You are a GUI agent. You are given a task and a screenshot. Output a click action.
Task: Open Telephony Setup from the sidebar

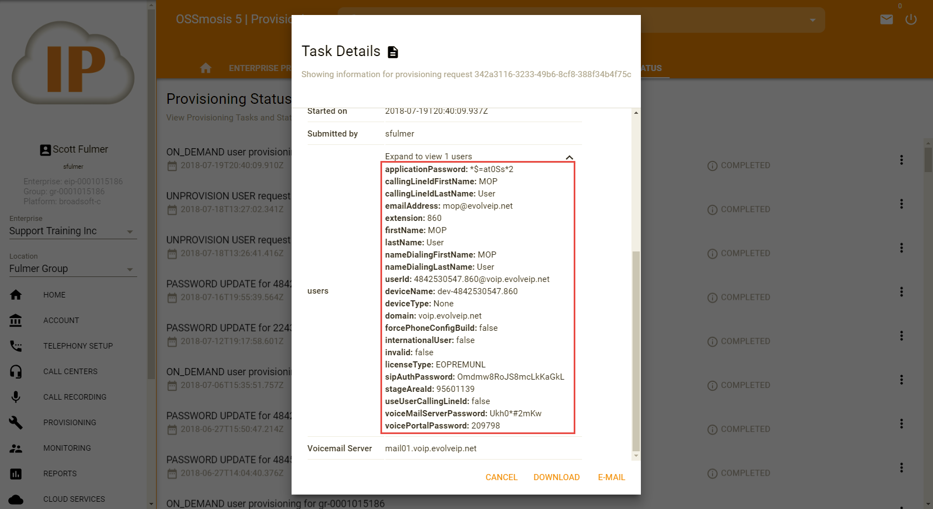[78, 346]
